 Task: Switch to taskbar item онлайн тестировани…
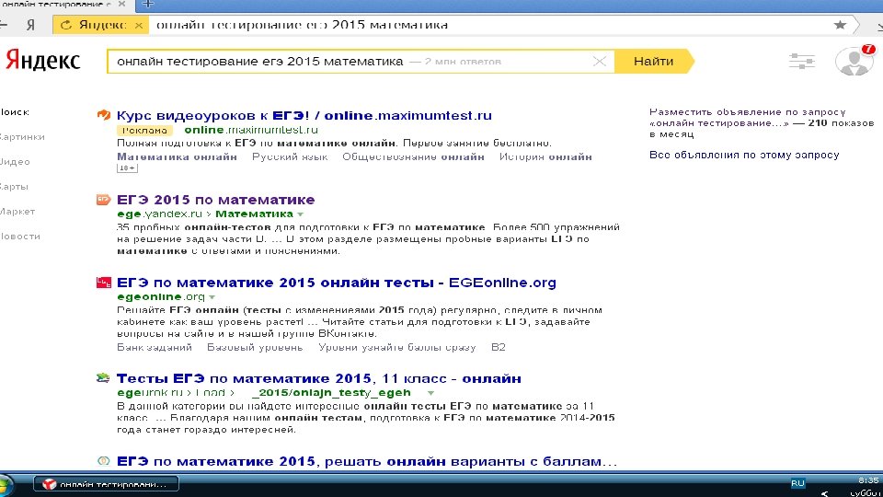(106, 484)
